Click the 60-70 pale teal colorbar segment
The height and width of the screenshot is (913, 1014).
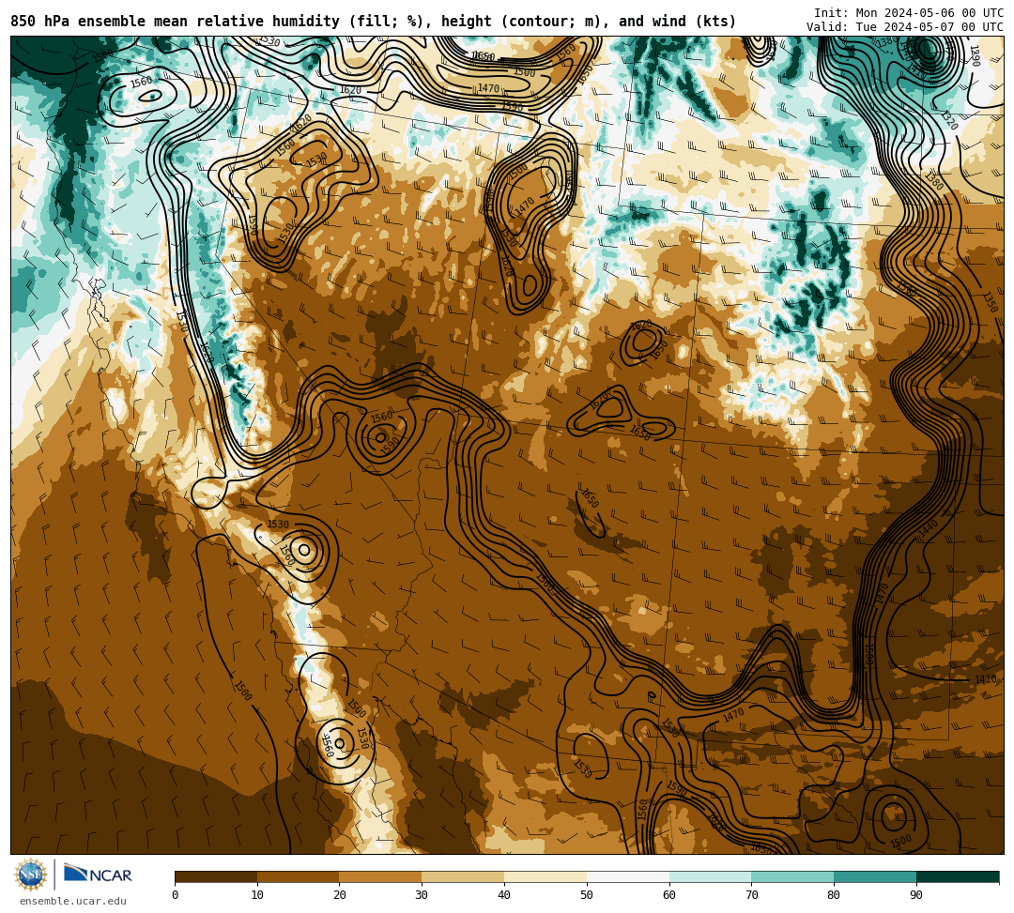tap(710, 876)
